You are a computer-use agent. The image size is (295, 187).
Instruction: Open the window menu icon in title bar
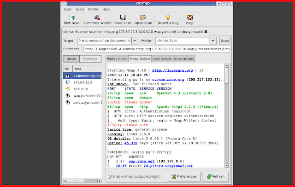click(x=64, y=3)
